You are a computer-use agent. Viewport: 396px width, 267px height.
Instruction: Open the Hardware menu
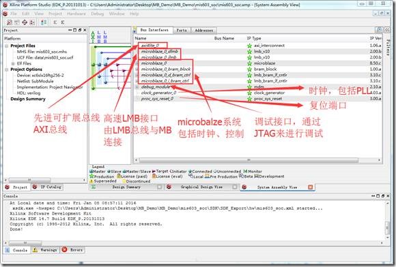tap(76, 14)
